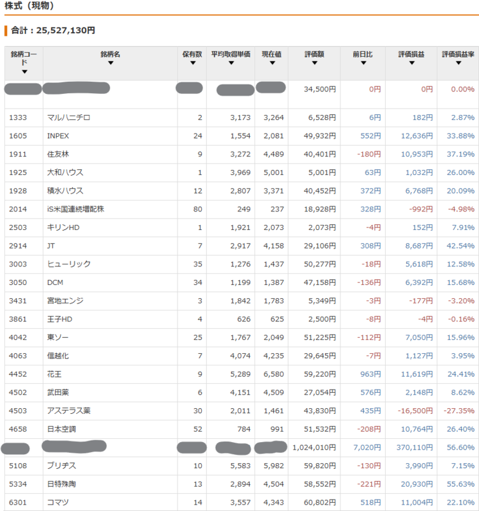Click stock name 東ソー

[58, 337]
